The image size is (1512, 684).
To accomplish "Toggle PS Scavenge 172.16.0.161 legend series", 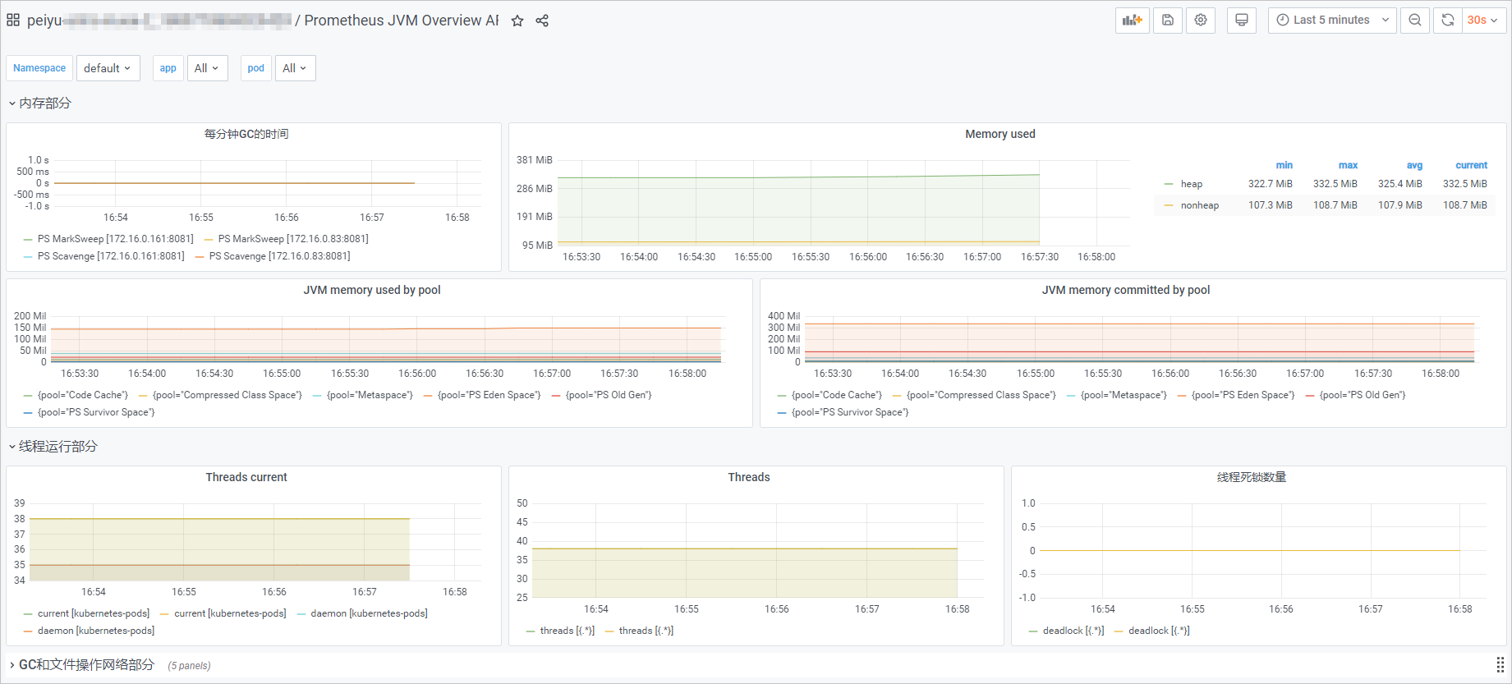I will point(111,256).
